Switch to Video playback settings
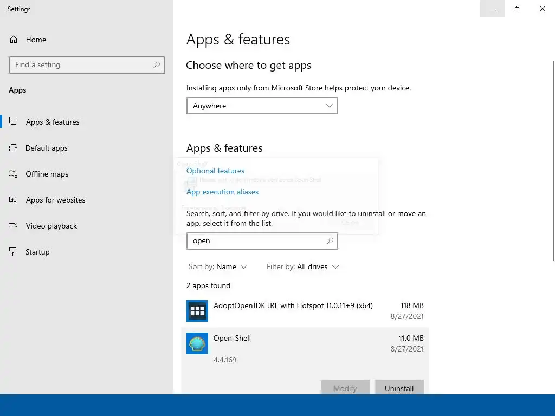Screen dimensions: 555x416 [51, 226]
